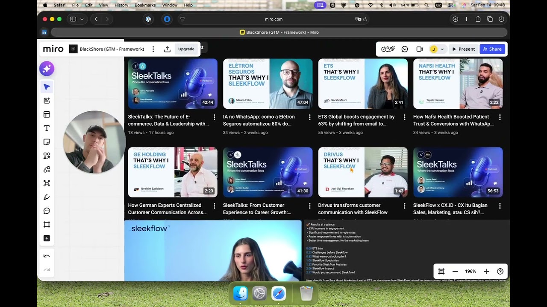The width and height of the screenshot is (547, 307).
Task: Open more apps plus tool
Action: tap(47, 238)
